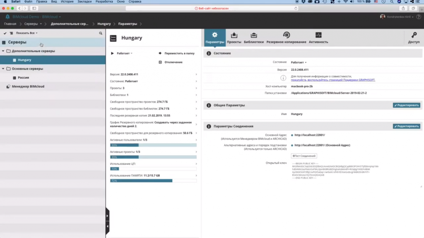Image resolution: width=424 pixels, height=238 pixels.
Task: Click the upper panel collapse arrow handle
Action: click(x=107, y=216)
